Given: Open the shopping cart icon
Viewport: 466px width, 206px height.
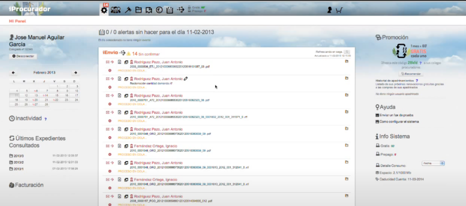Looking at the screenshot, I should [x=339, y=10].
